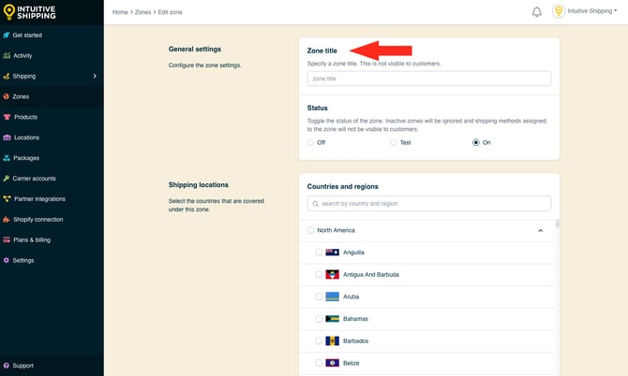The width and height of the screenshot is (628, 376).
Task: Click the Get started rocket icon
Action: [7, 35]
